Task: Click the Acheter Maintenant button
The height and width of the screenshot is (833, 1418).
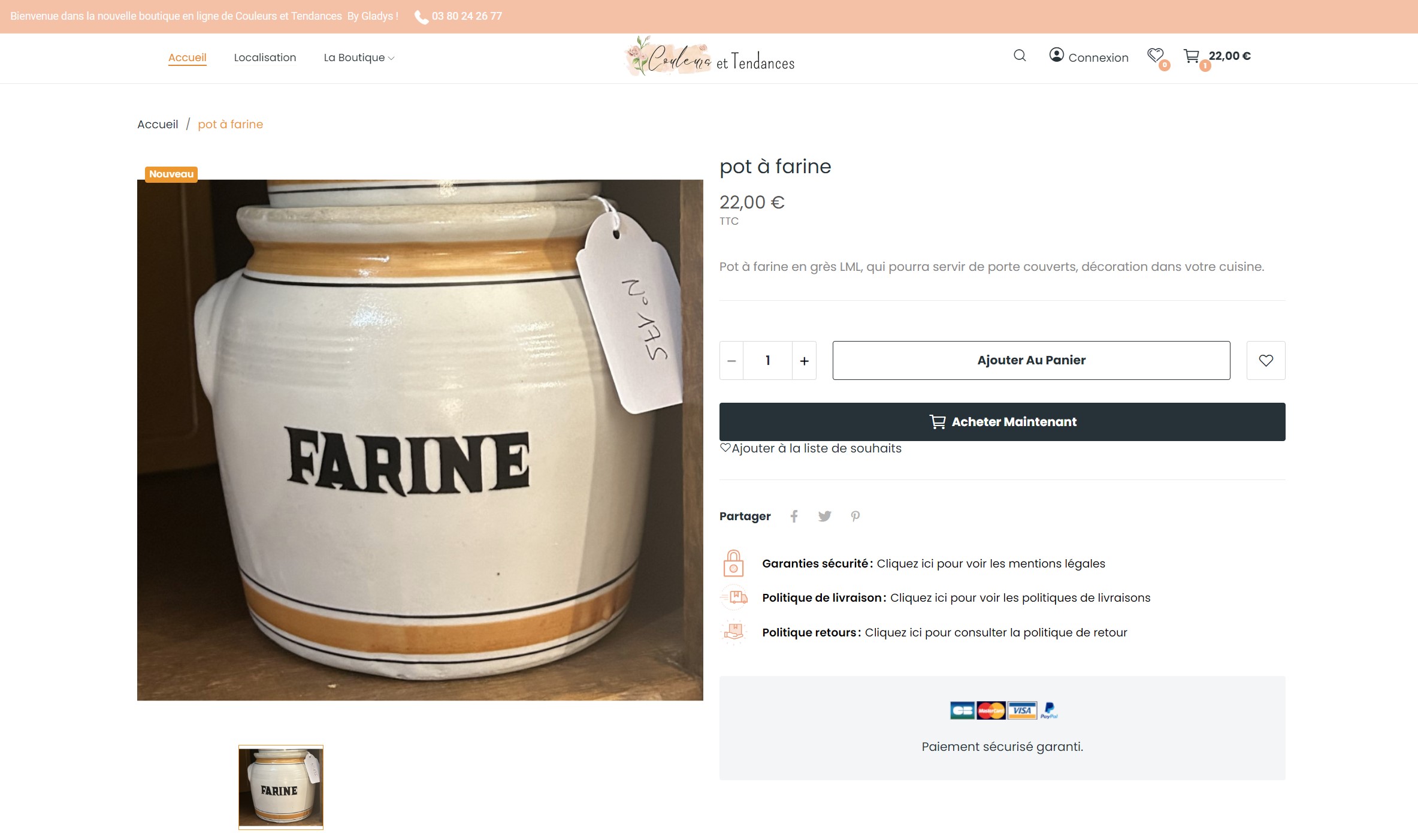Action: point(1002,422)
